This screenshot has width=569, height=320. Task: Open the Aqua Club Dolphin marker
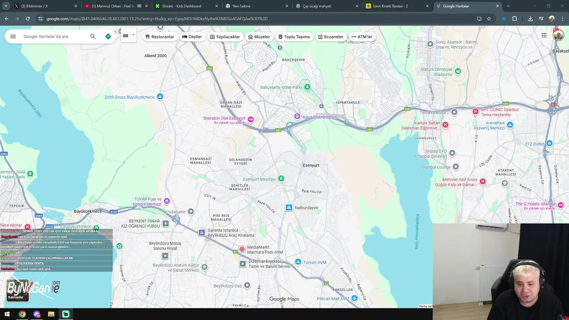point(297,116)
